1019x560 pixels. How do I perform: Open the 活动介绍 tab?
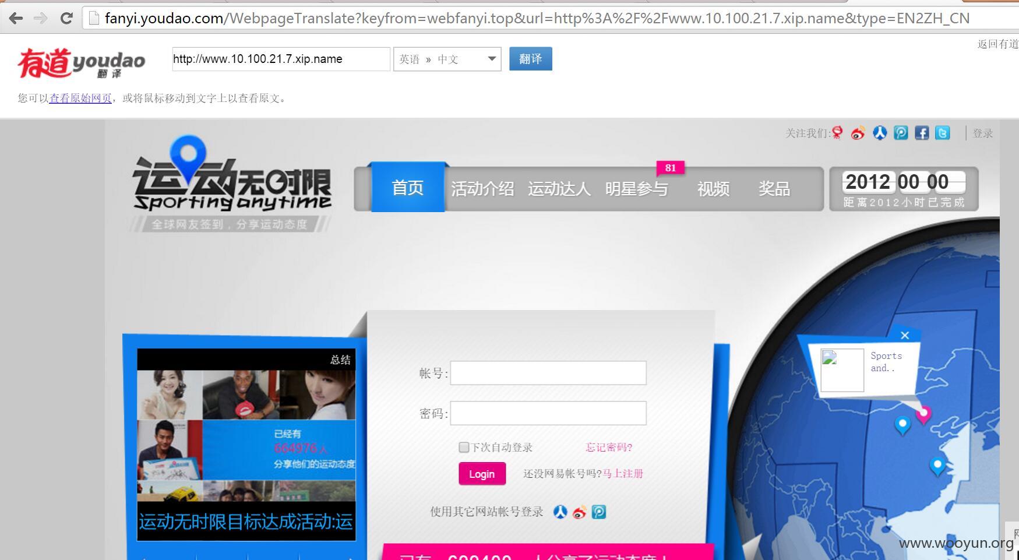(x=482, y=189)
